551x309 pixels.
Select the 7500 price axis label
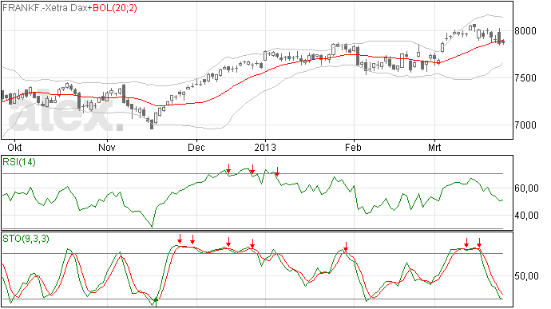point(525,78)
